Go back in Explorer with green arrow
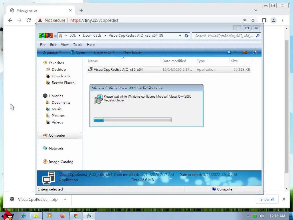 pos(42,35)
